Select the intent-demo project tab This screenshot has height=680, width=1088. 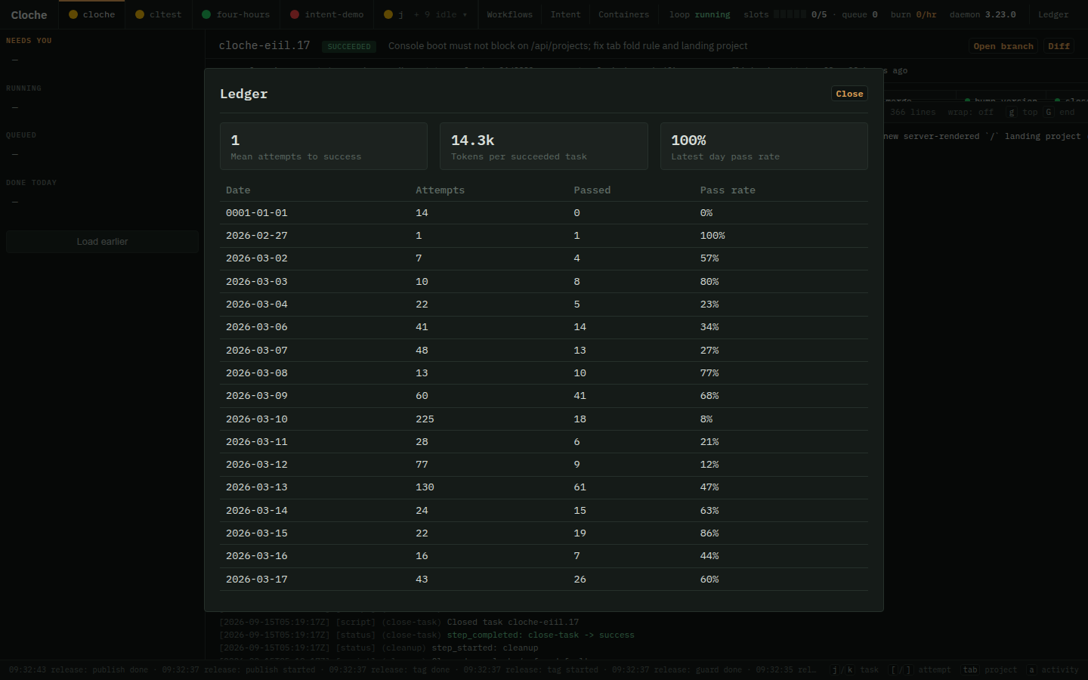327,14
